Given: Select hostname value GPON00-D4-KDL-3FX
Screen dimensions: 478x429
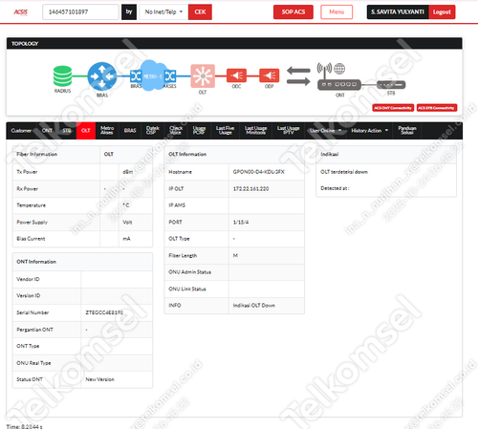Looking at the screenshot, I should [259, 172].
